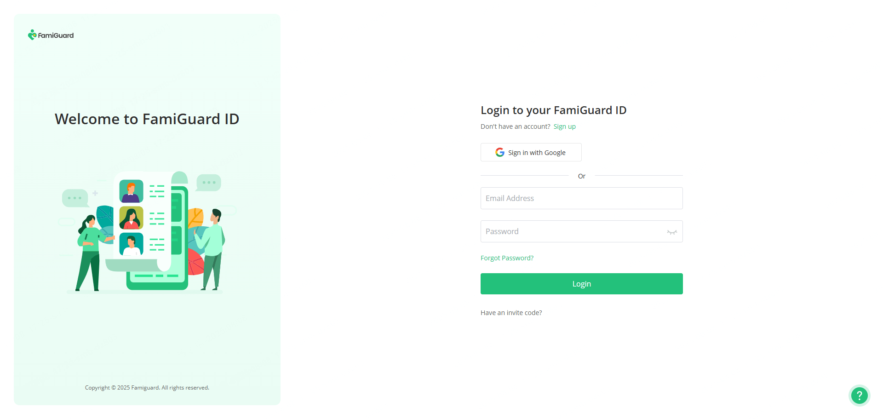Follow the Sign up link
Image resolution: width=883 pixels, height=419 pixels.
[564, 126]
